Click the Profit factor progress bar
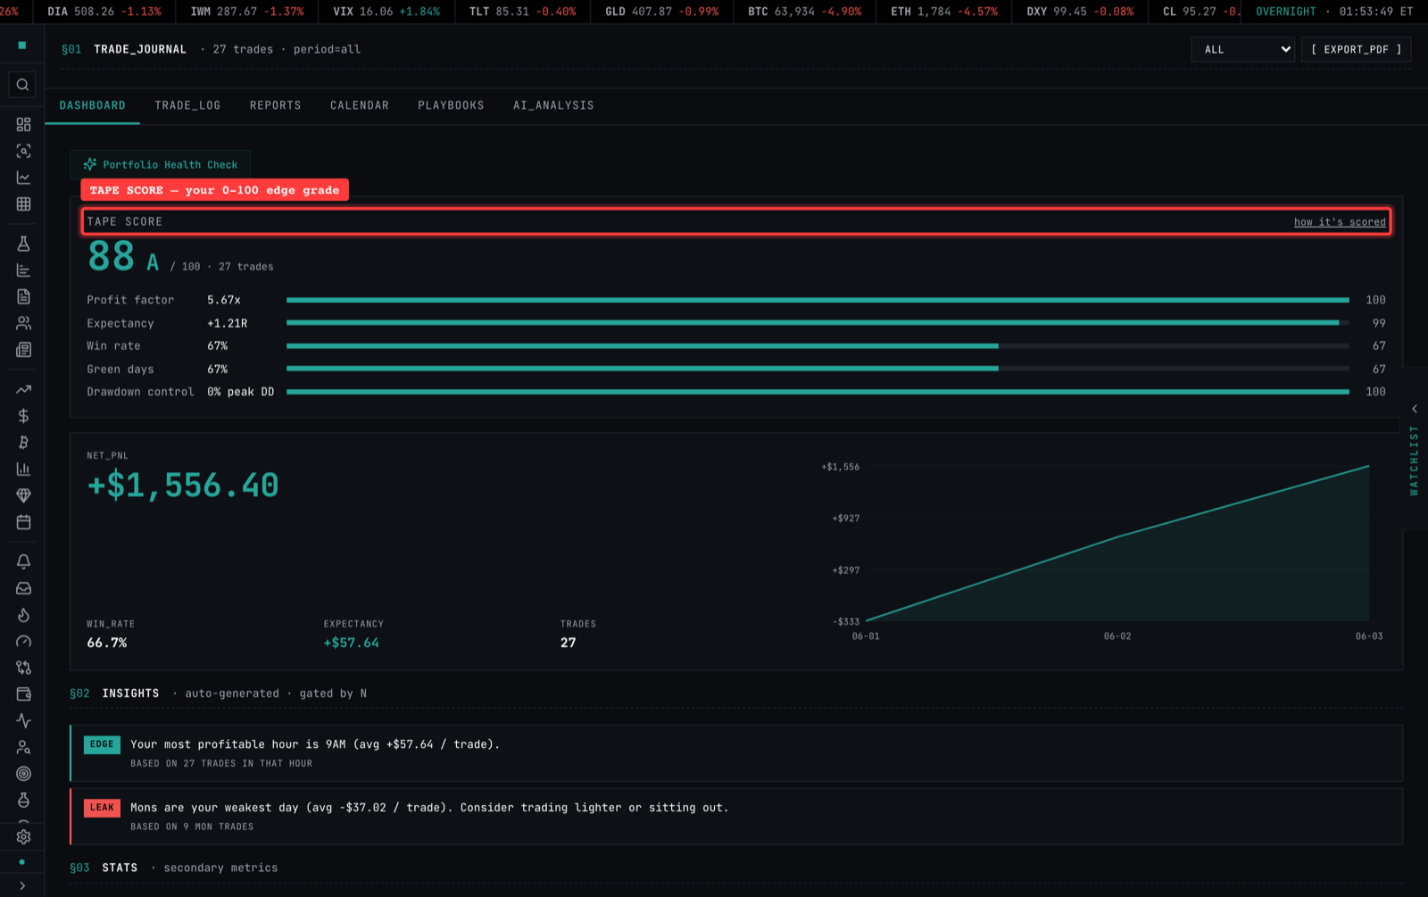Screen dimensions: 1428x897 pyautogui.click(x=818, y=300)
